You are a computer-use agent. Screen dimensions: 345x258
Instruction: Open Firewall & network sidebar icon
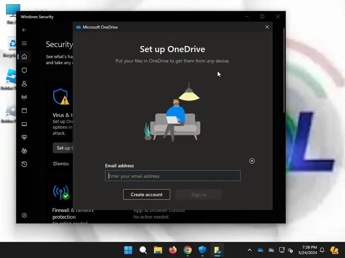(24, 97)
